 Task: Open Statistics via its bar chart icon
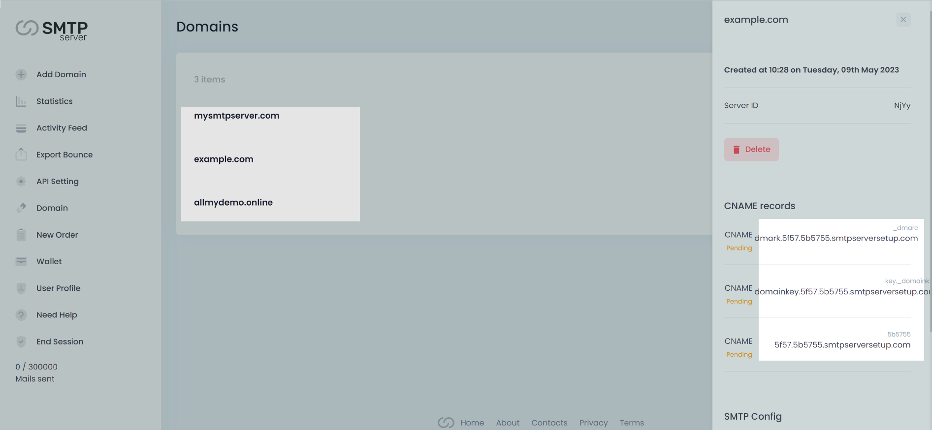(x=21, y=101)
